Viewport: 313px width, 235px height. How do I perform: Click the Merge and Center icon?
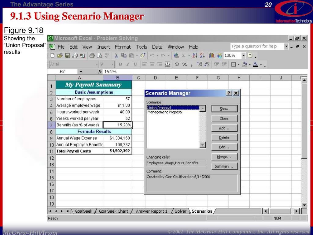[167, 64]
